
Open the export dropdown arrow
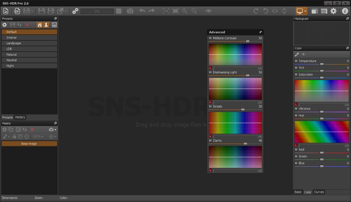(66, 11)
